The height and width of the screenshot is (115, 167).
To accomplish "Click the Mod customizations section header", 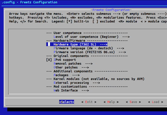I will [87, 86].
